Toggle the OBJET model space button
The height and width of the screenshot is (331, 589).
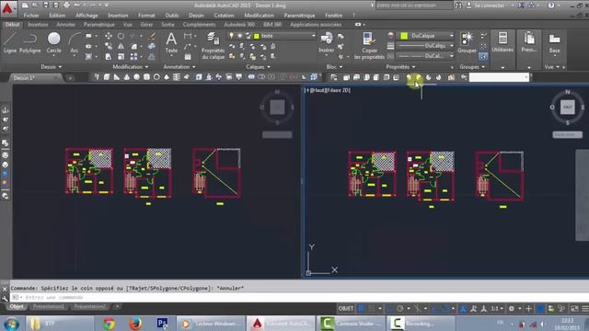click(346, 309)
